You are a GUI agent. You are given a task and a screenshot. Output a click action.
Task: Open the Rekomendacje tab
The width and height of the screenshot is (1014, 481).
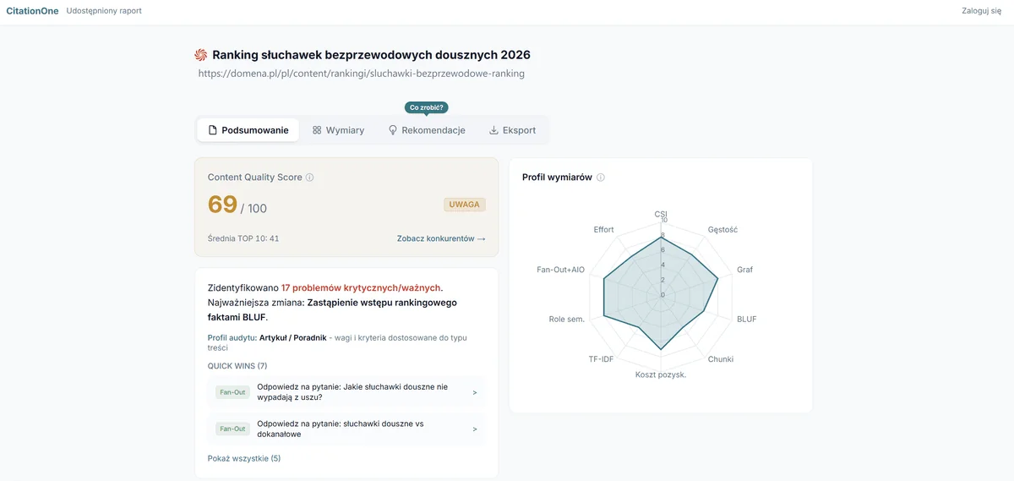[427, 130]
